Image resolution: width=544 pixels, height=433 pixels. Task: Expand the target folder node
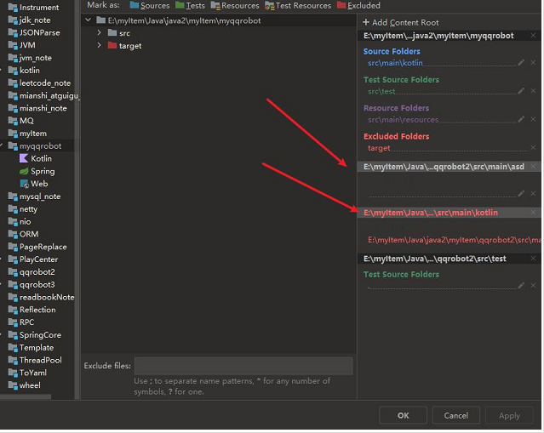(100, 45)
